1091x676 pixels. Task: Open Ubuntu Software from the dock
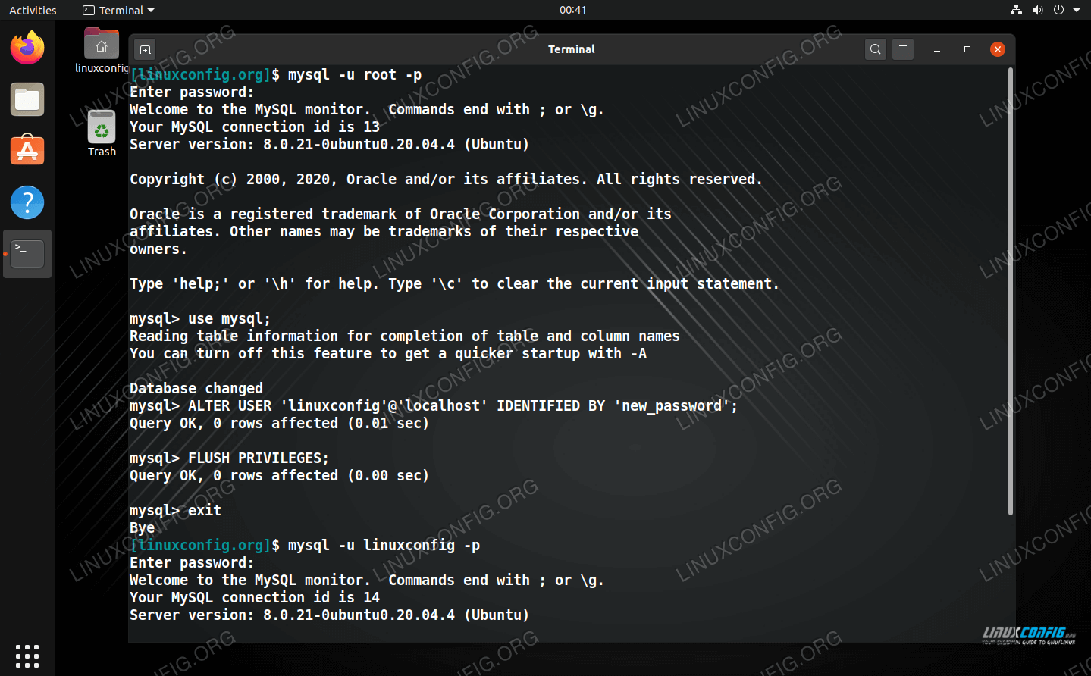coord(27,151)
